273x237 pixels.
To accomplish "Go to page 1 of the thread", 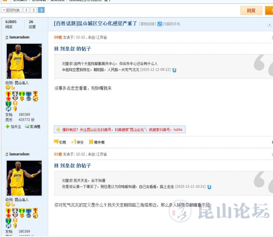I will 26,10.
